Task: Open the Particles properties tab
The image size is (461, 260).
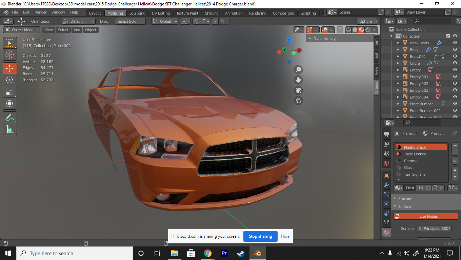Action: click(386, 194)
